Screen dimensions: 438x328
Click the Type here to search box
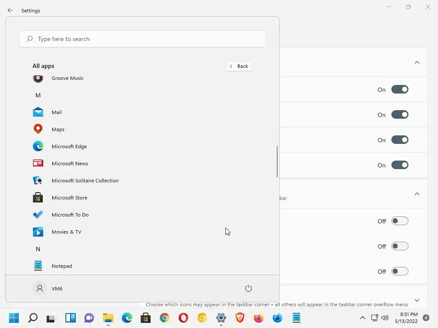click(142, 39)
